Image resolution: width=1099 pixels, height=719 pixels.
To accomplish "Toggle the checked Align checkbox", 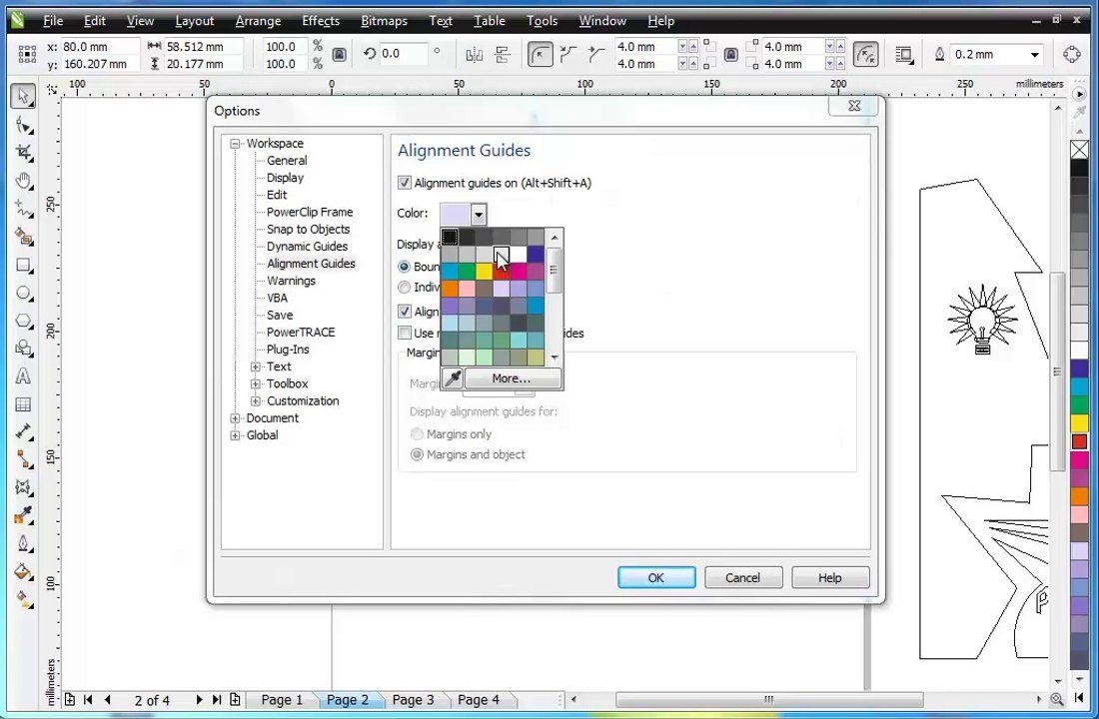I will (405, 312).
